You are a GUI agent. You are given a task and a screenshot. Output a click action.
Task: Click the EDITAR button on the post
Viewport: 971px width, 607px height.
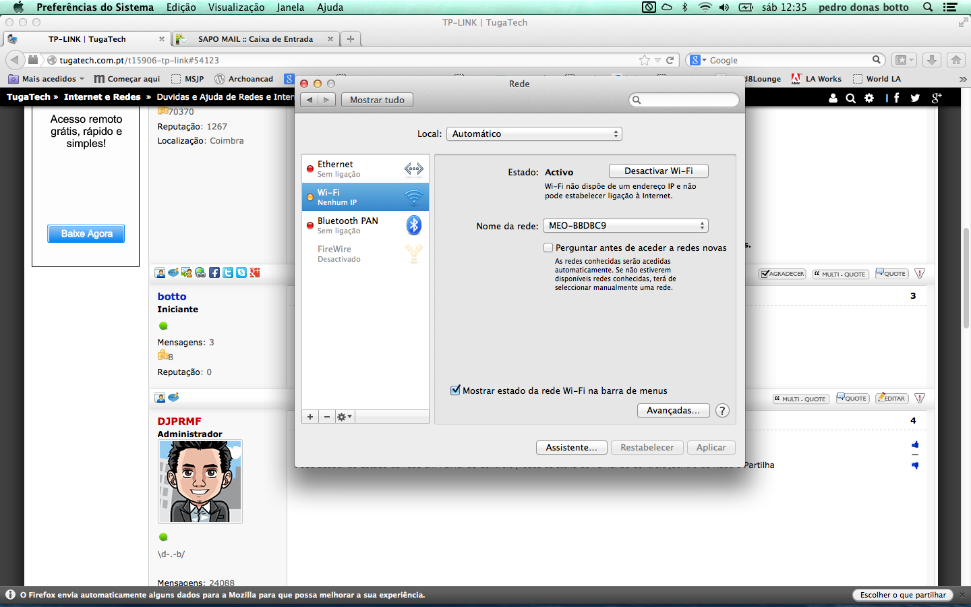click(x=891, y=398)
